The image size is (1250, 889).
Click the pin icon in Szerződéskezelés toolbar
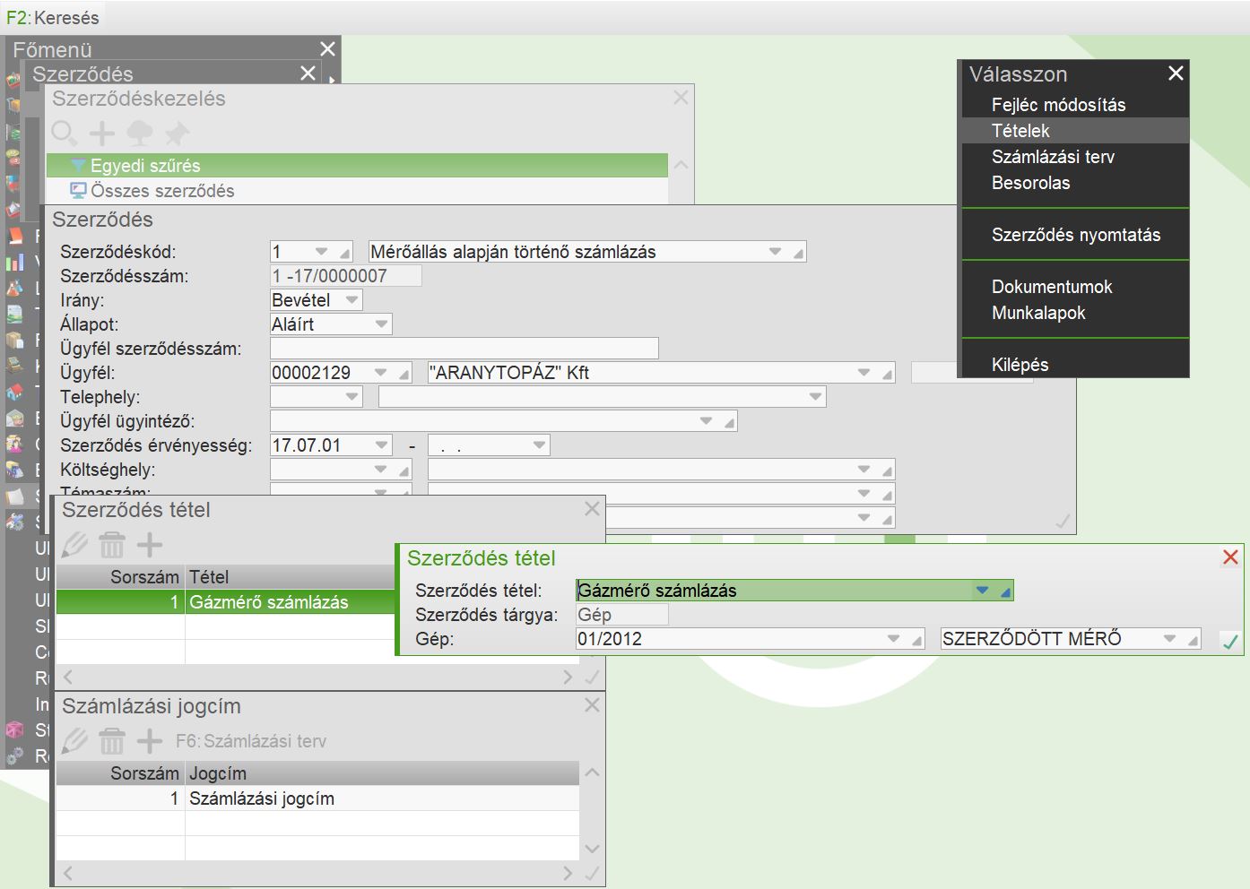coord(177,134)
